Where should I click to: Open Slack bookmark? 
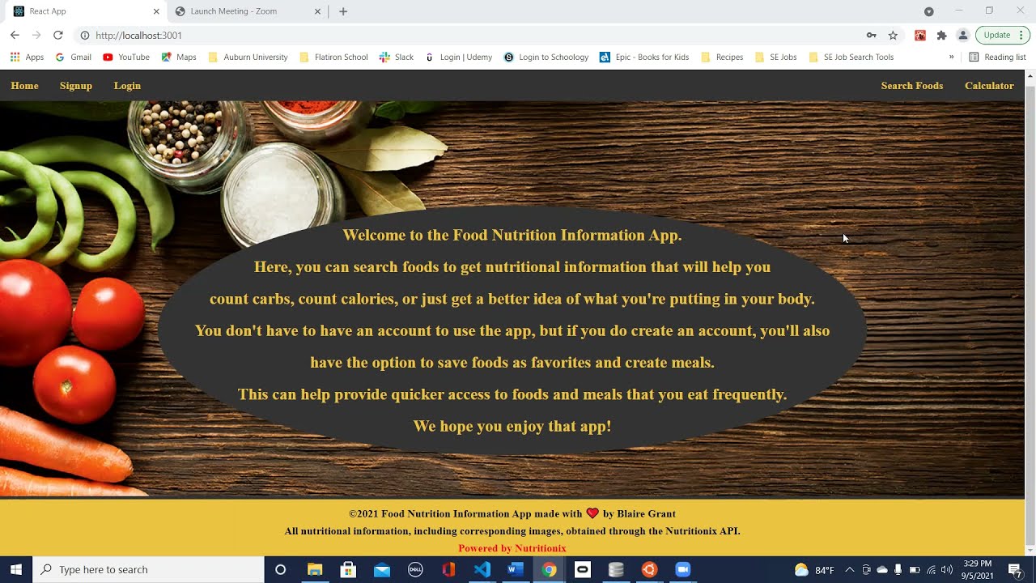pyautogui.click(x=397, y=57)
